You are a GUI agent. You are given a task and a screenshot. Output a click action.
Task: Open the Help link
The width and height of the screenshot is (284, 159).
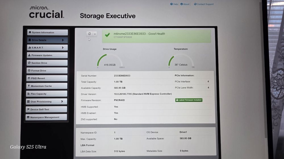[x=176, y=4]
